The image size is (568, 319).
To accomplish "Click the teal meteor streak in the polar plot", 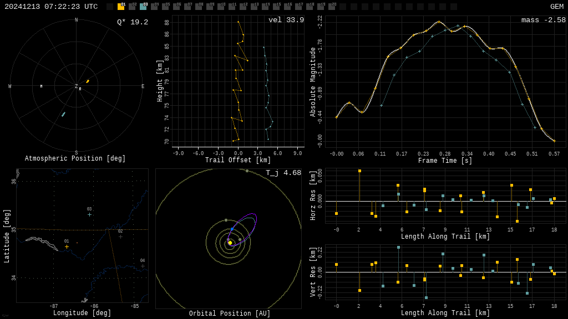I will (63, 115).
